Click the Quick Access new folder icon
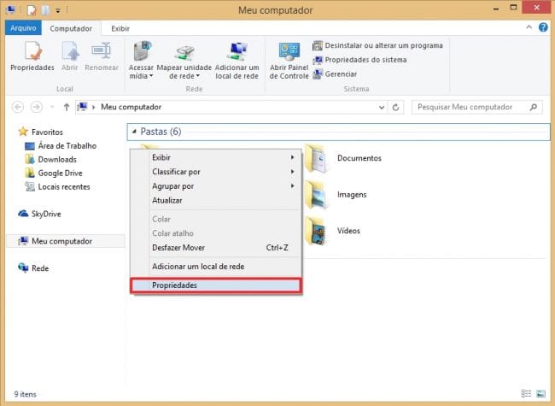The width and height of the screenshot is (555, 406). tap(45, 10)
